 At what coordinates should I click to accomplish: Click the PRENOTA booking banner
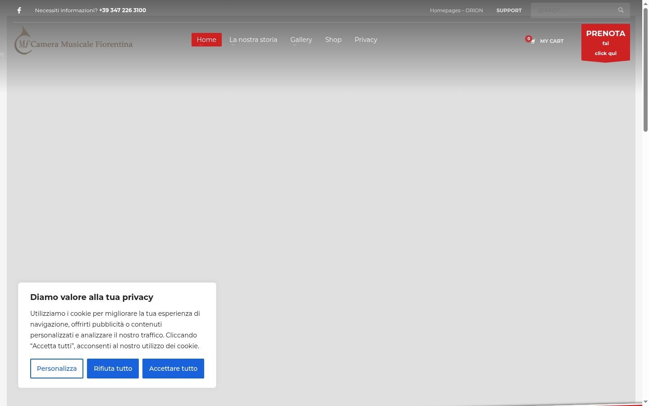click(x=606, y=43)
